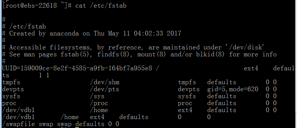Click the /sys mount point entry
297x128 pixels.
97,96
